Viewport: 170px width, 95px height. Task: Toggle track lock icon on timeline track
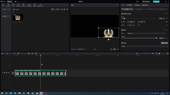pos(5,73)
